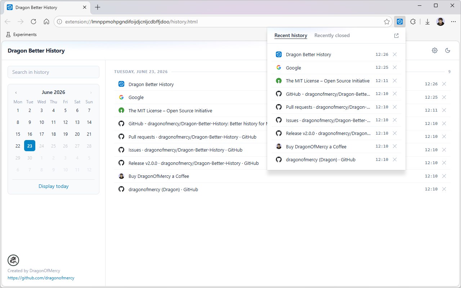Open the browser Extensions puzzle icon
Screen dimensions: 461x288
tap(413, 22)
